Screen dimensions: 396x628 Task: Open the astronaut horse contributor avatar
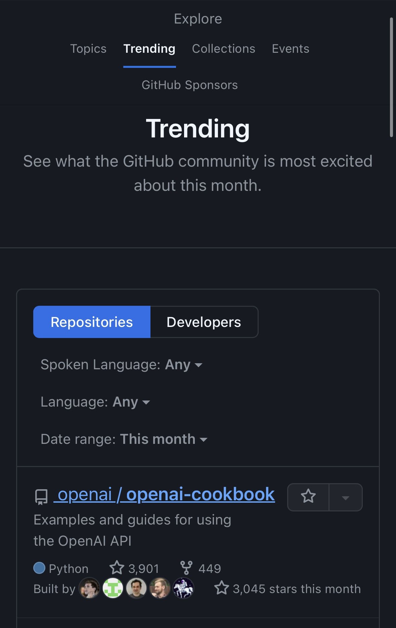tap(183, 588)
